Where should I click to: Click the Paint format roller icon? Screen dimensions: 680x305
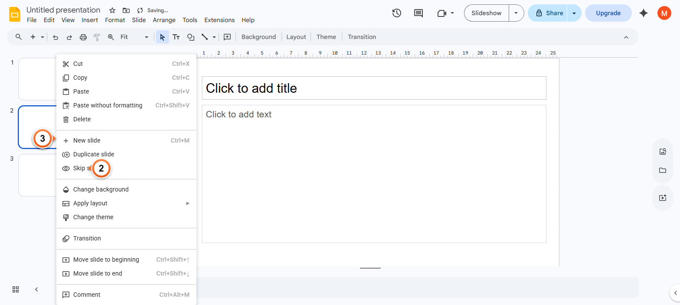(x=97, y=37)
